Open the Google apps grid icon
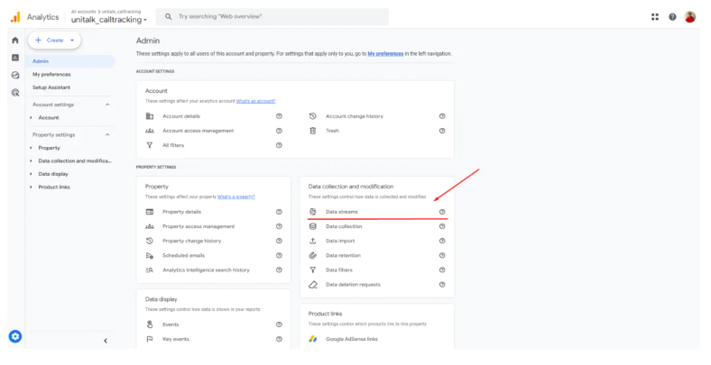Screen dimensions: 711x365 [654, 17]
